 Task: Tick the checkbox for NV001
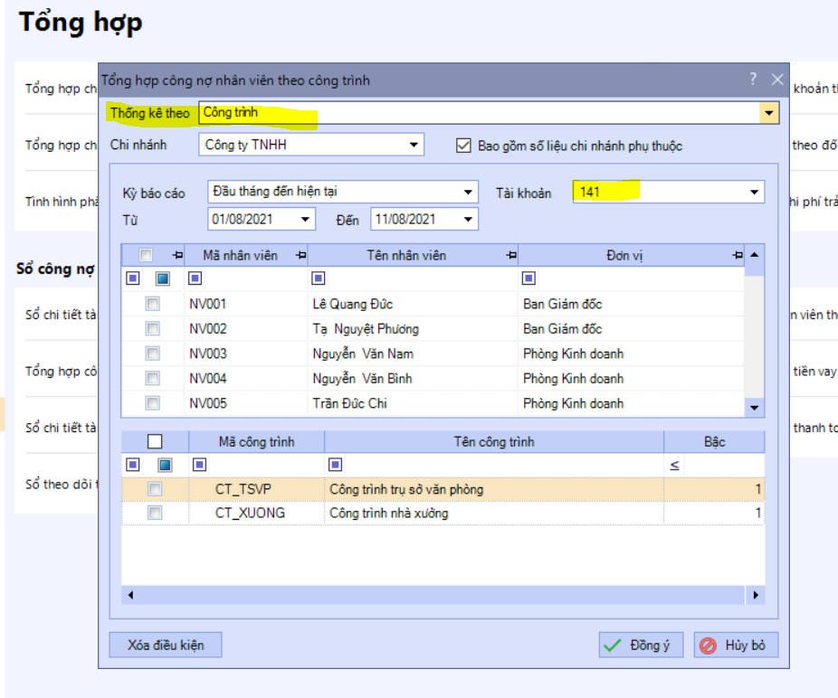[152, 304]
